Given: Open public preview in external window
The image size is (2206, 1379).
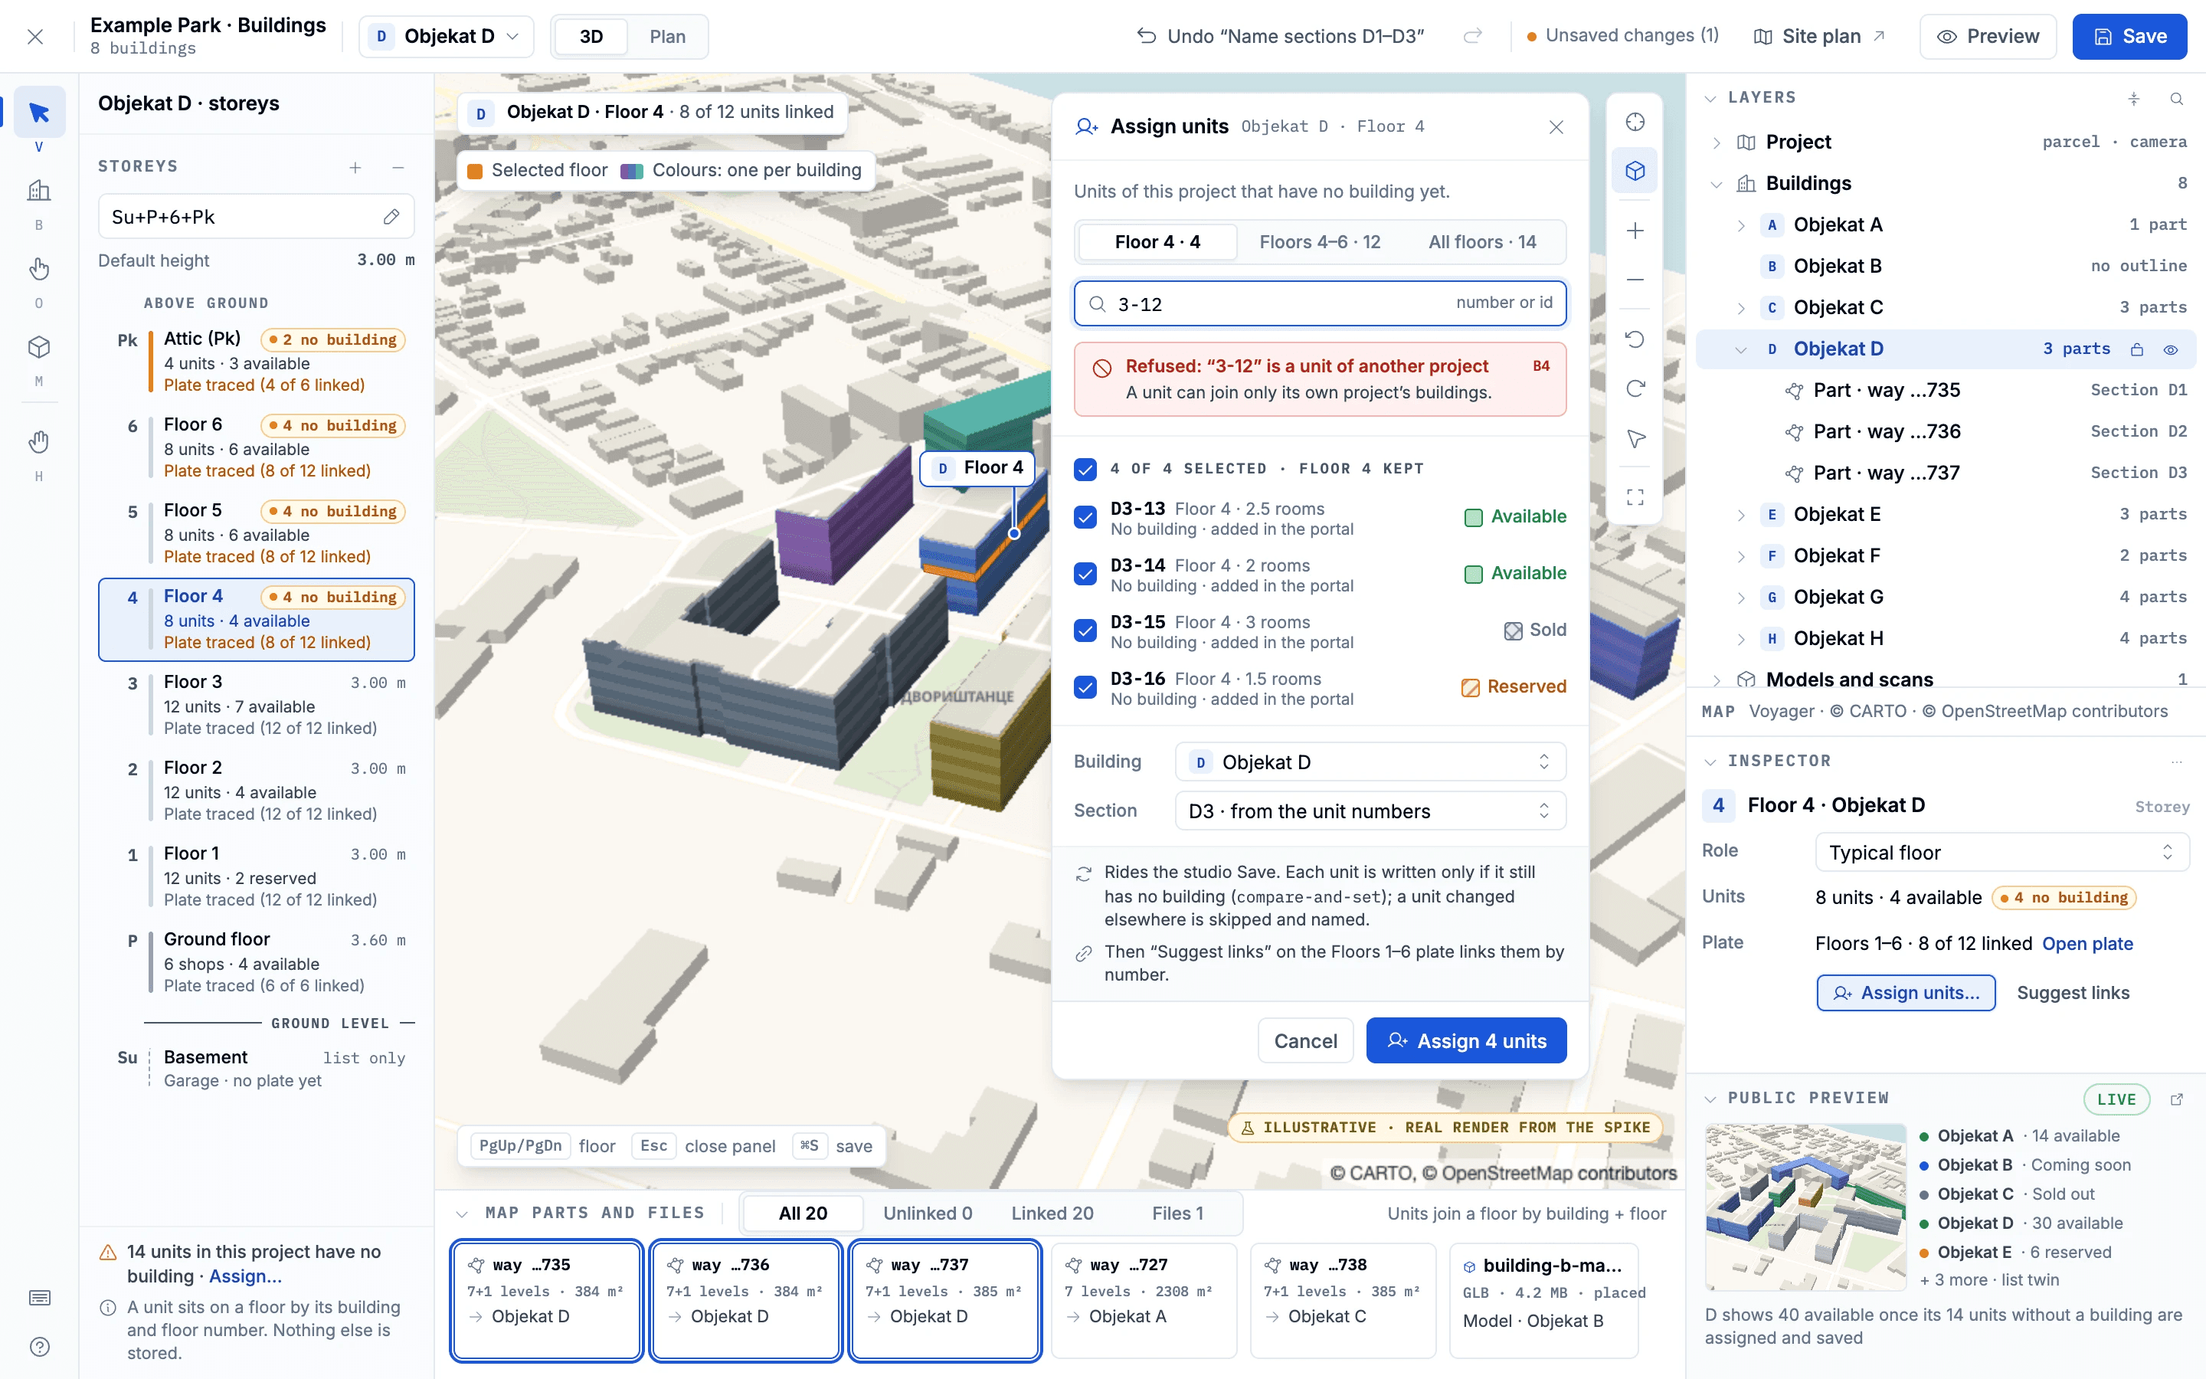Looking at the screenshot, I should pyautogui.click(x=2177, y=1099).
